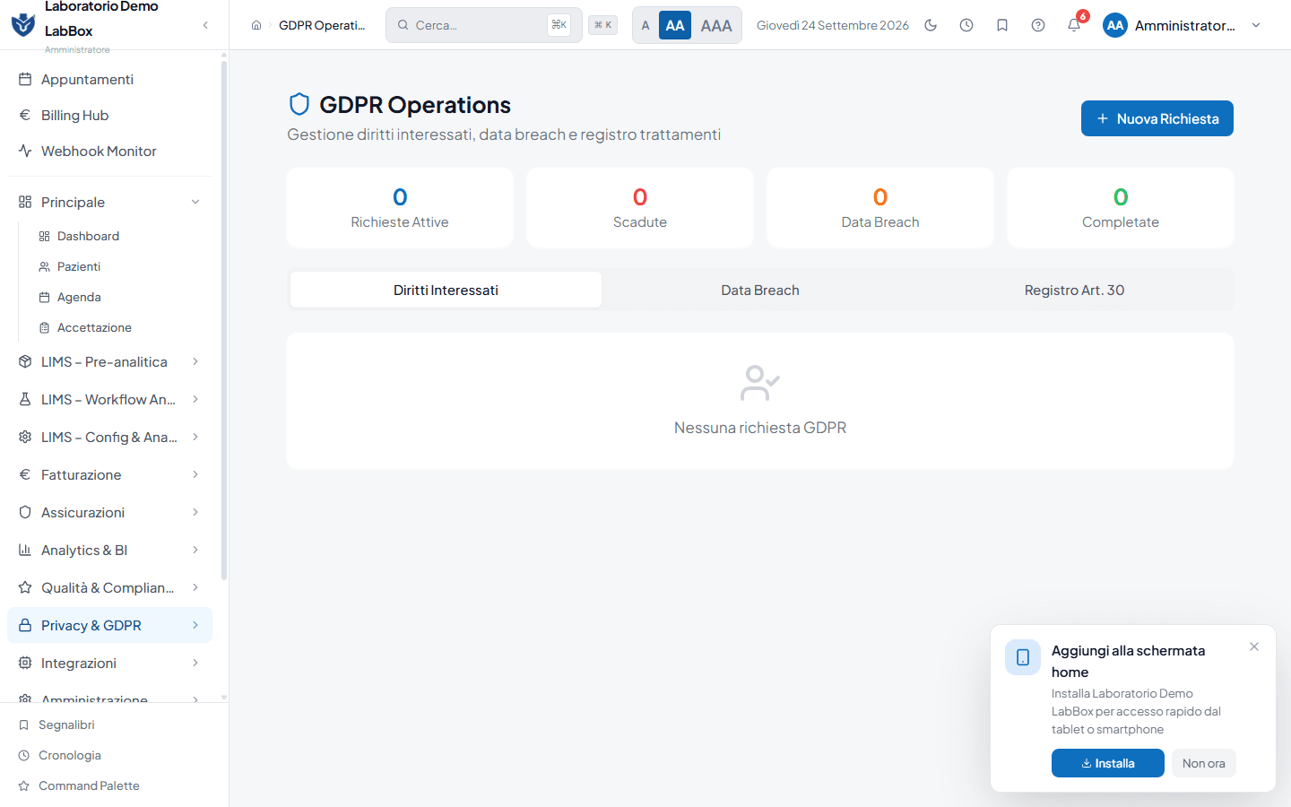Image resolution: width=1291 pixels, height=807 pixels.
Task: Click the Nuova Richiesta button
Action: pos(1157,118)
